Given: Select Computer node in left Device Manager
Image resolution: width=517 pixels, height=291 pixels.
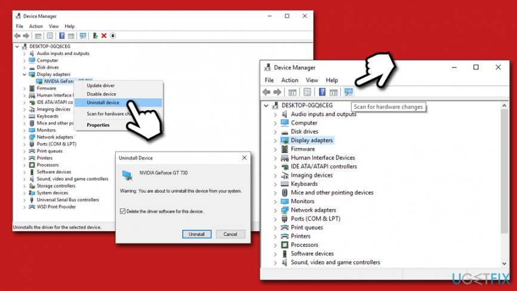Looking at the screenshot, I should 47,60.
